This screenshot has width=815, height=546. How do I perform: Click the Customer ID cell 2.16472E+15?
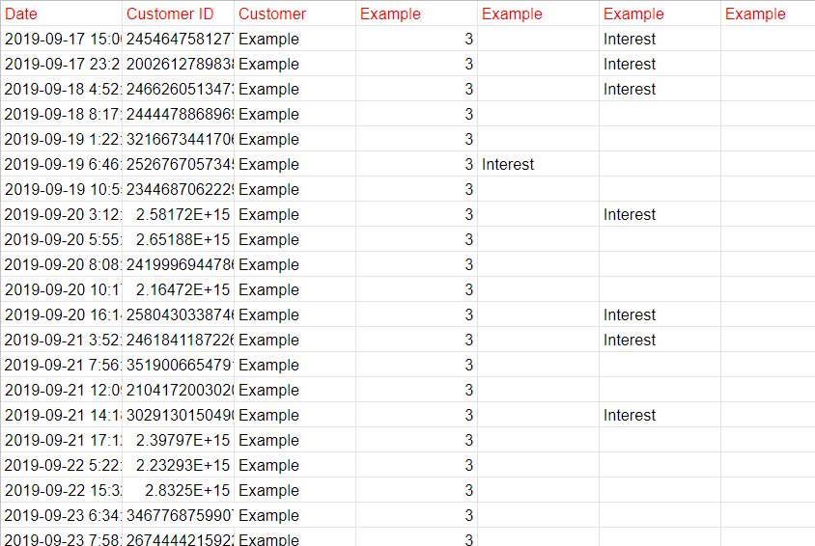tap(178, 289)
